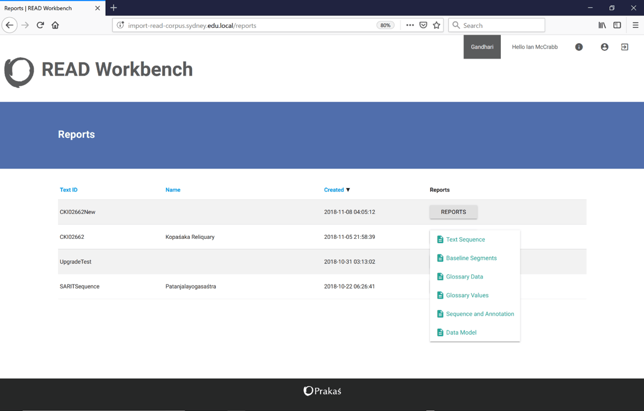Screen dimensions: 644x411
Task: Click the READ Workbench title text
Action: tap(117, 69)
